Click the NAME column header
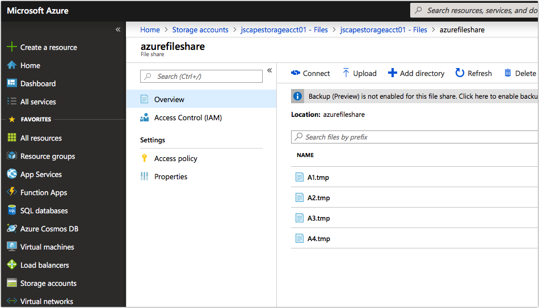The image size is (539, 308). click(x=305, y=155)
